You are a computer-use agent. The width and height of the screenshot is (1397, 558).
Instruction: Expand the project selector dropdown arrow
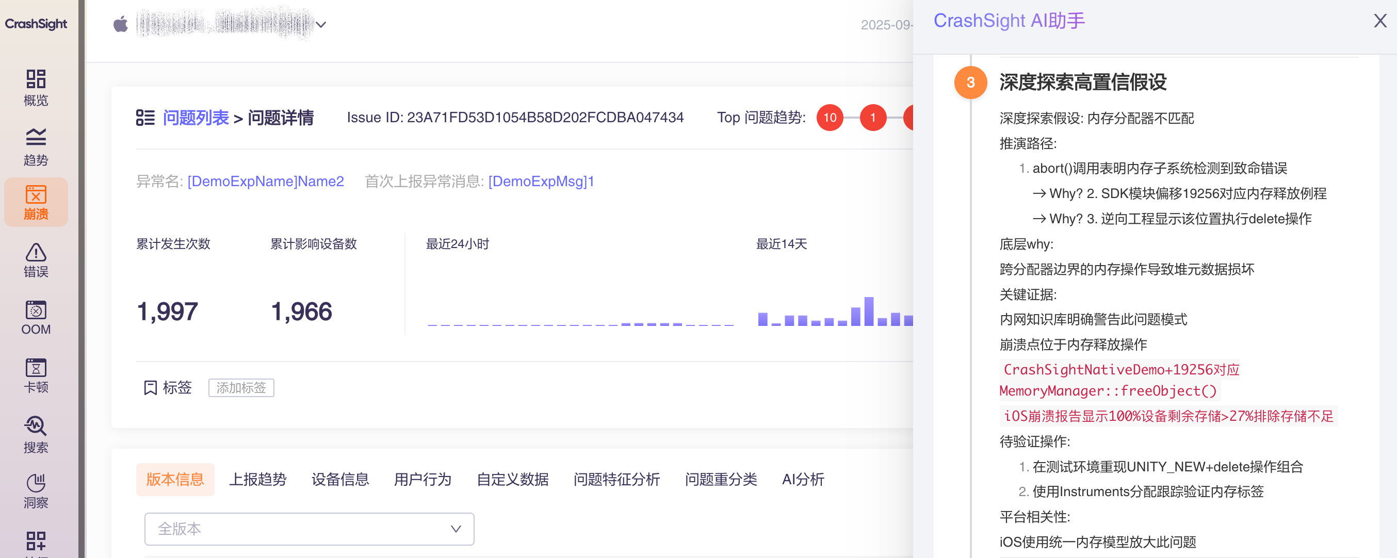click(321, 24)
